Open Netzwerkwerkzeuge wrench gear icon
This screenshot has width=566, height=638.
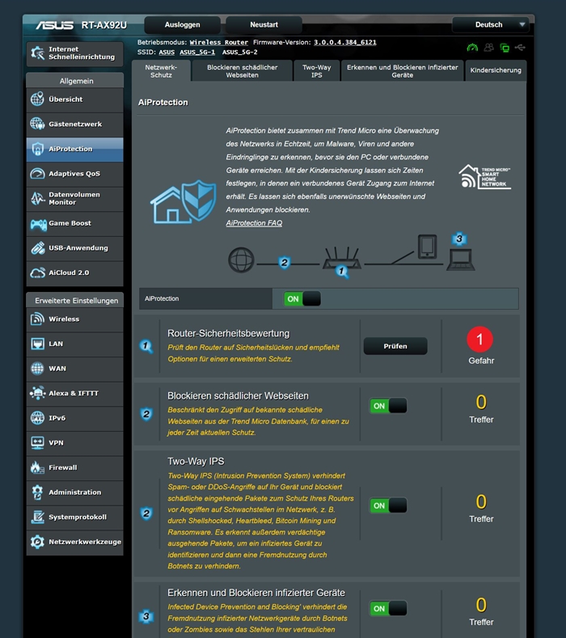[x=37, y=542]
